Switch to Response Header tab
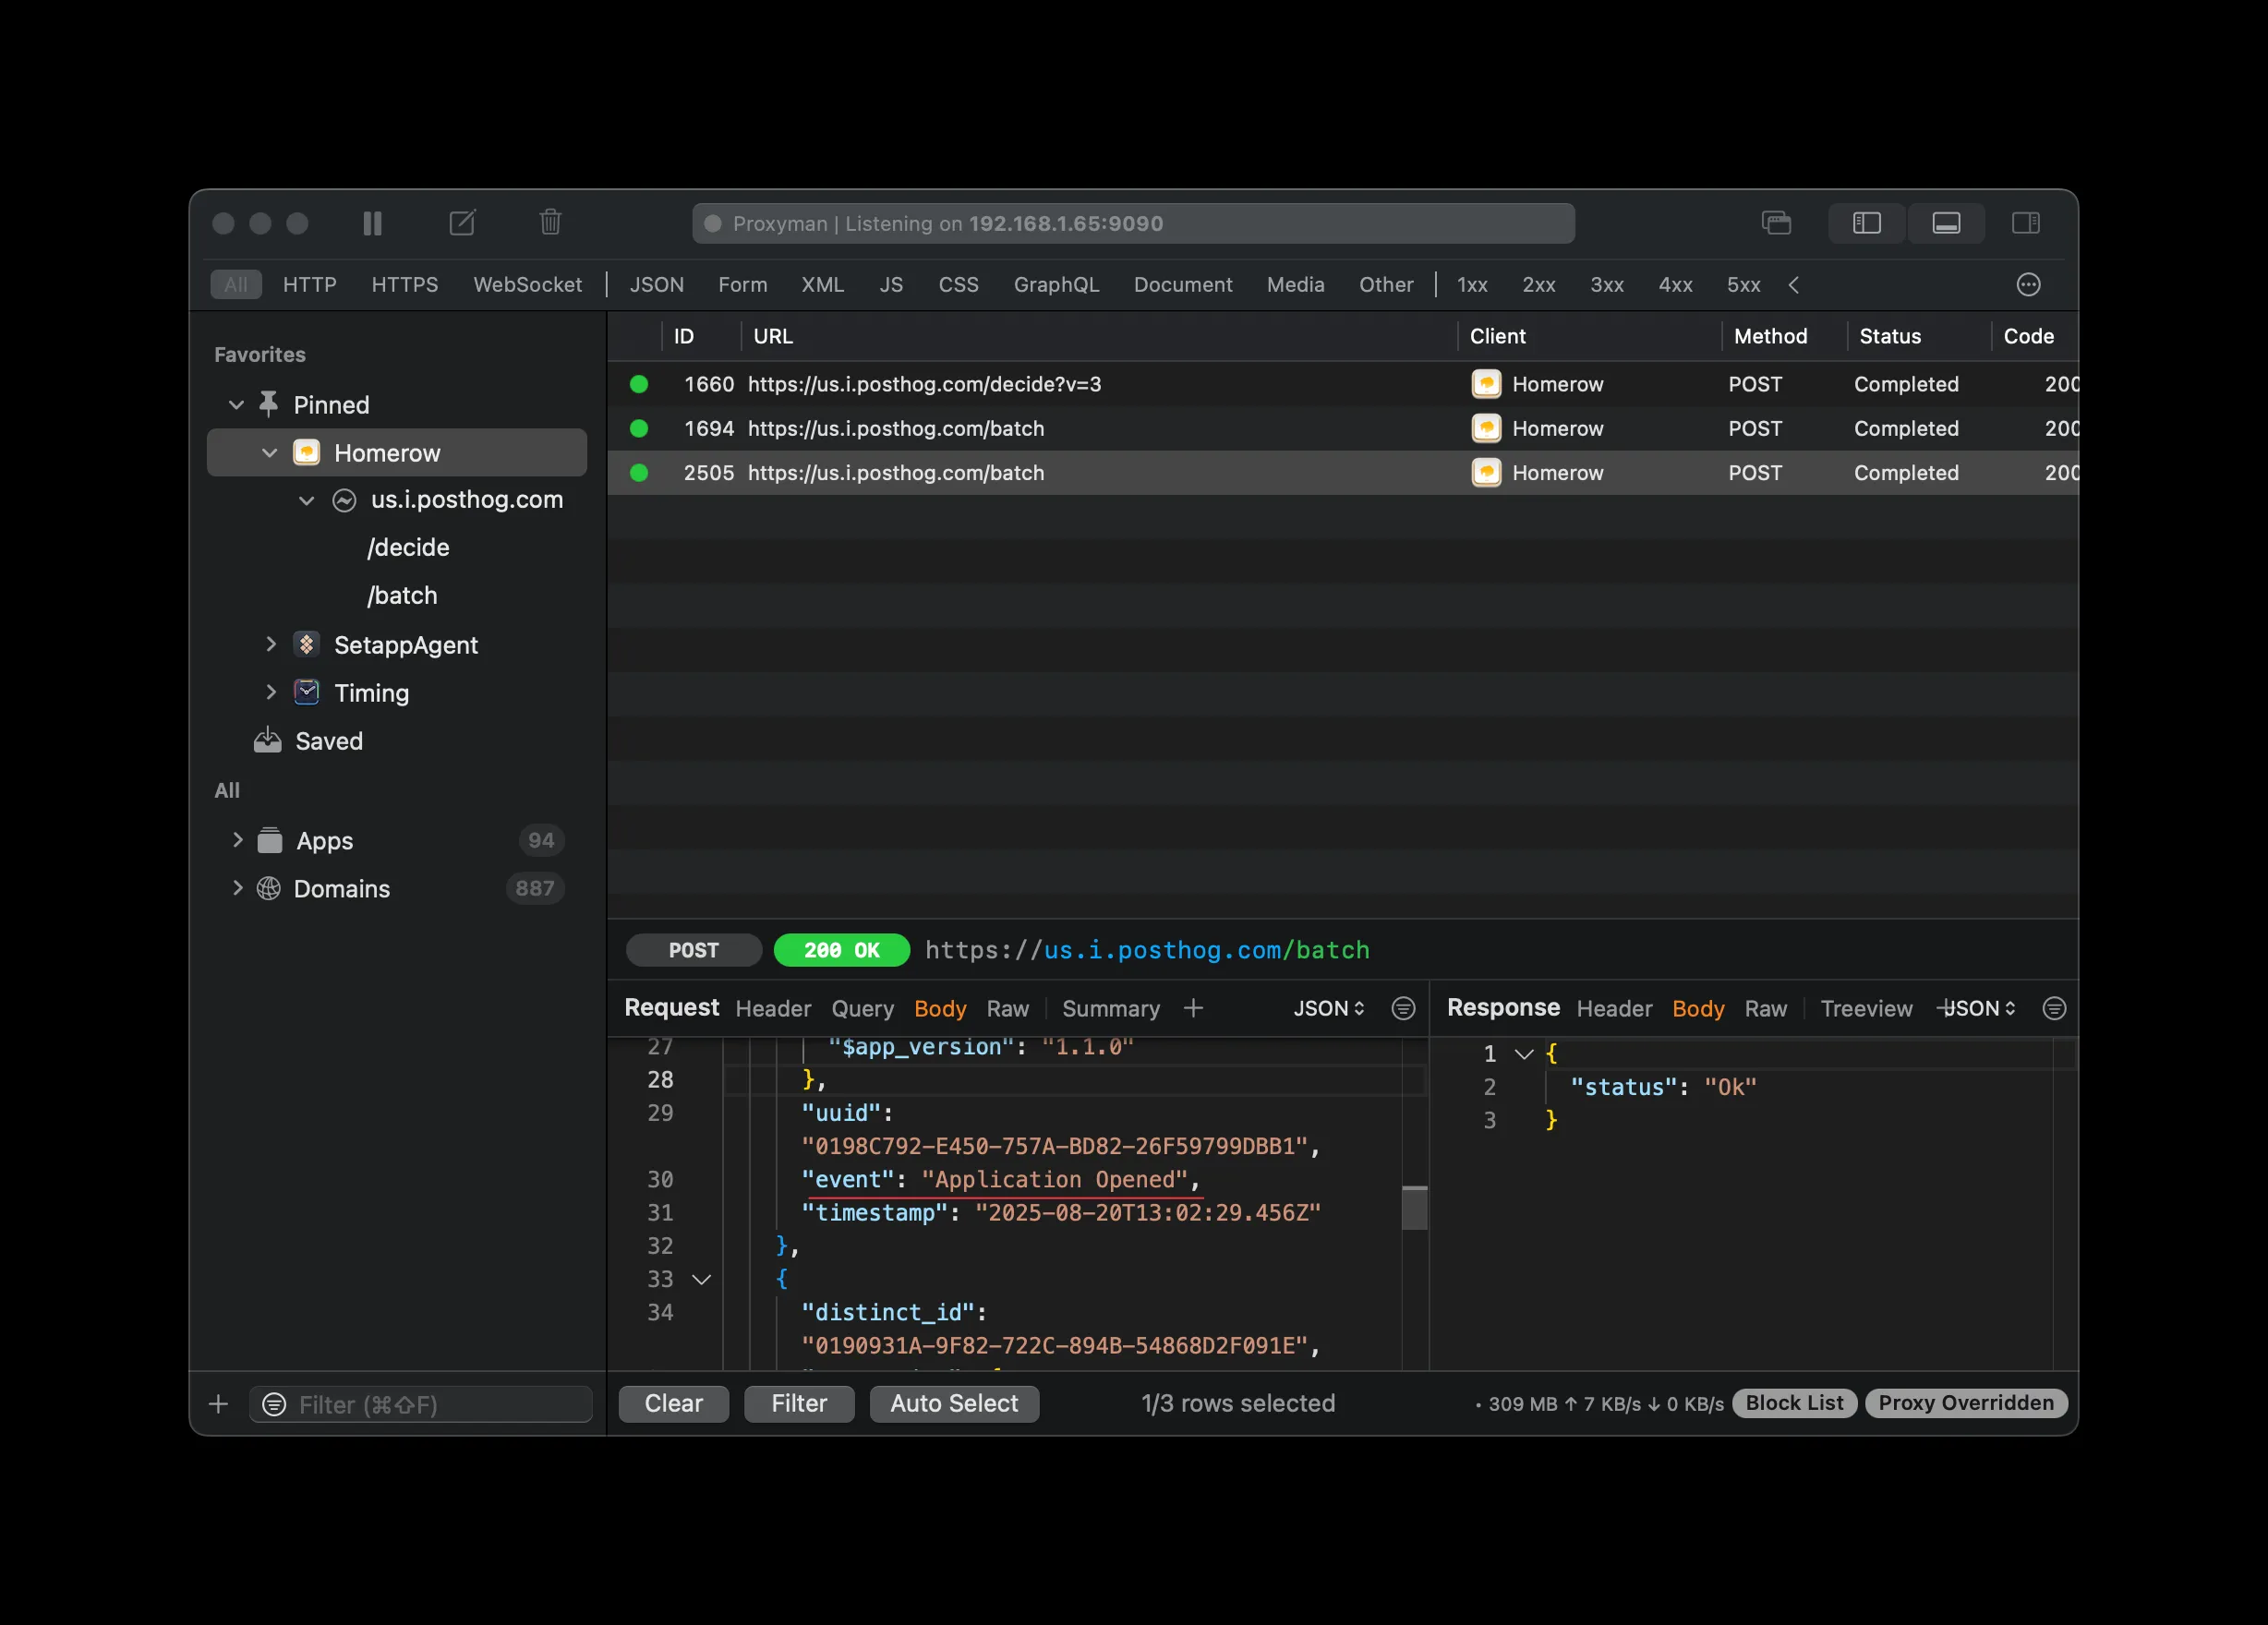The image size is (2268, 1625). click(1614, 1009)
